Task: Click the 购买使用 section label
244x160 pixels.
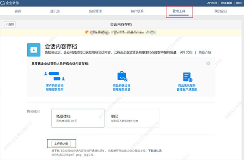Action: pyautogui.click(x=33, y=111)
